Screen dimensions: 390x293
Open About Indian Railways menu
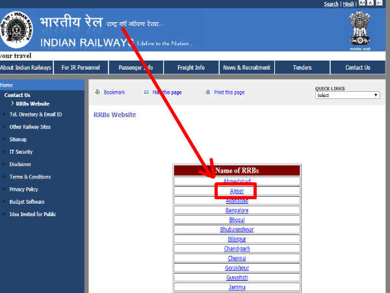(x=25, y=68)
